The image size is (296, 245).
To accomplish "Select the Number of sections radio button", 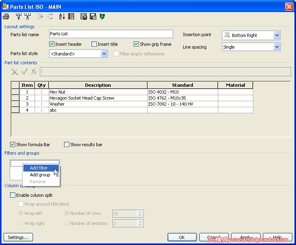I will point(66,223).
